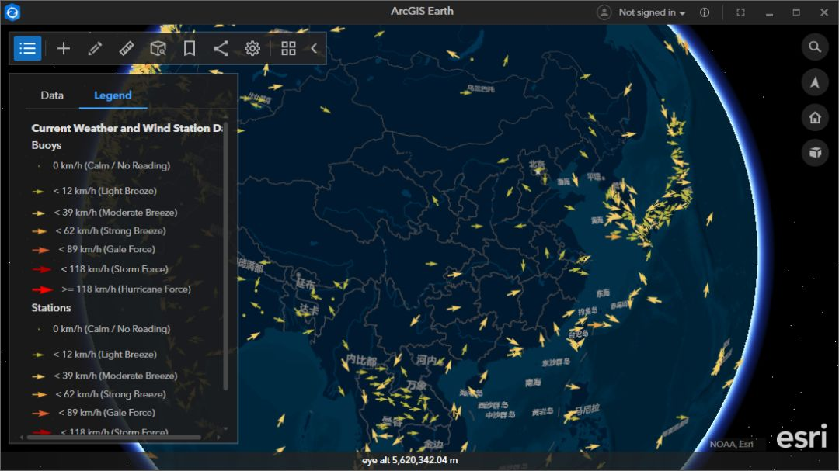Screen dimensions: 839x471
Task: Toggle the Table of Contents list button
Action: tap(27, 48)
